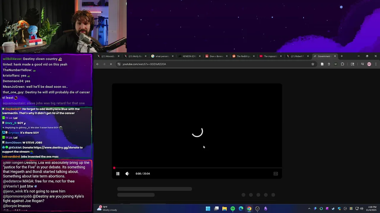Open Windows Security tray icon
Viewport: 380px width, 213px height.
coord(339,209)
